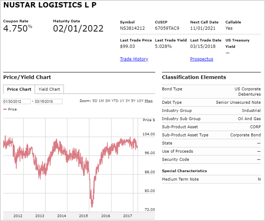Screen dimensions: 265x221
Task: Click the Sub-Product Asset value CORP
Action: (255, 127)
